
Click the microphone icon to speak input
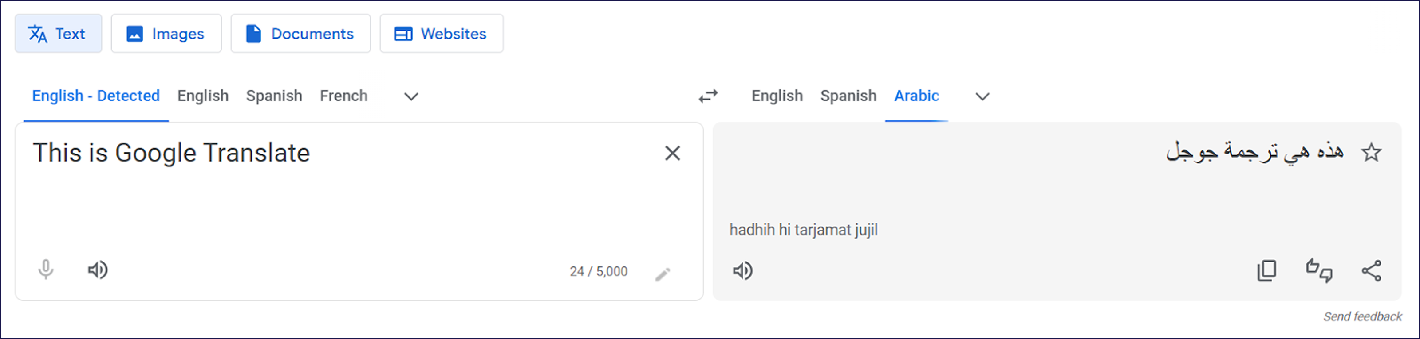(46, 270)
